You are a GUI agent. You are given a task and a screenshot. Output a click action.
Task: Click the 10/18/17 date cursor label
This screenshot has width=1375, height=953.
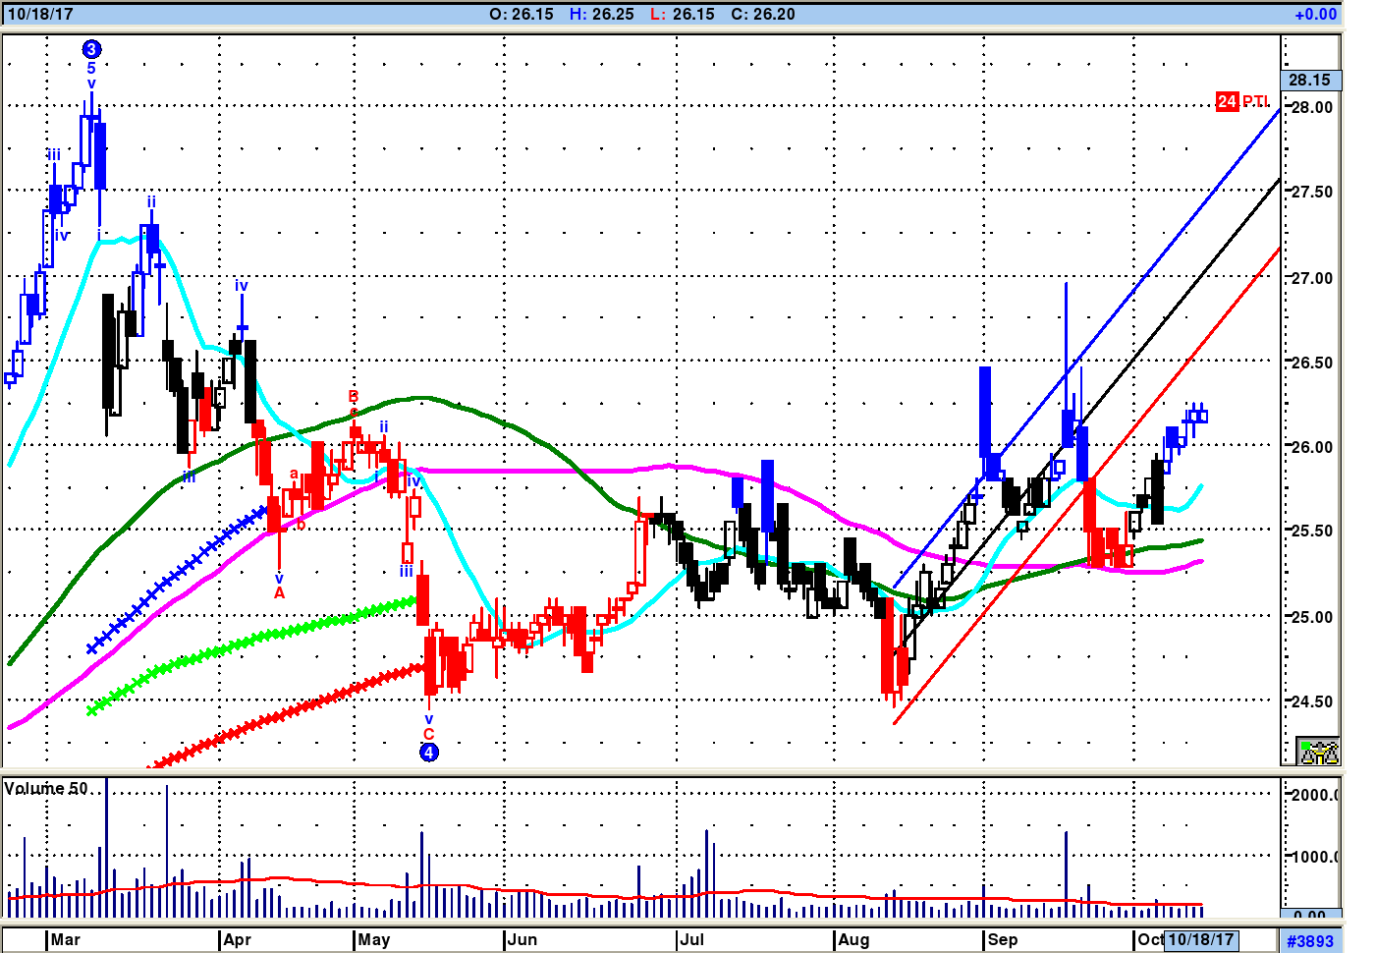coord(1200,939)
